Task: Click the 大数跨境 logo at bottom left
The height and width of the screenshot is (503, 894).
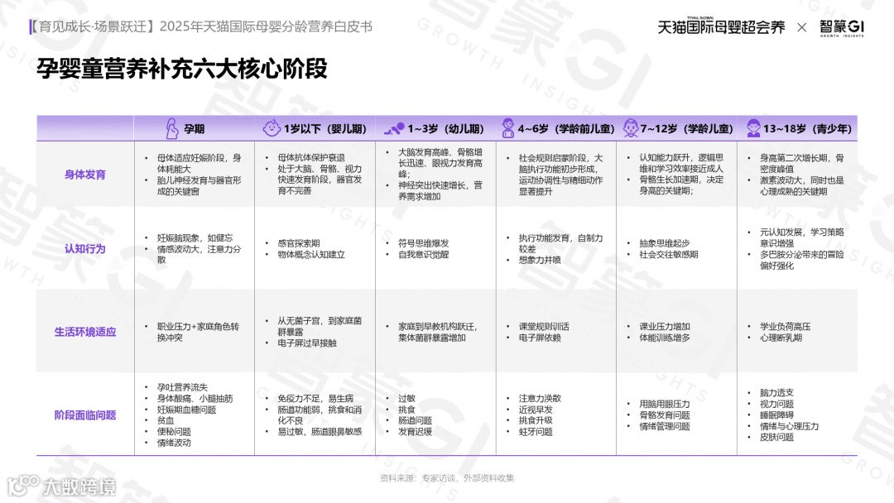Action: click(x=61, y=486)
